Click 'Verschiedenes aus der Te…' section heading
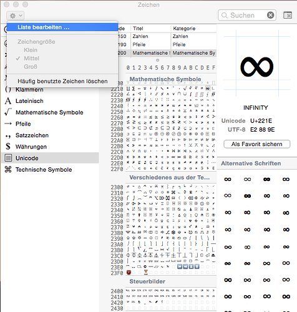Screen dimensions: 297x312 click(170, 178)
